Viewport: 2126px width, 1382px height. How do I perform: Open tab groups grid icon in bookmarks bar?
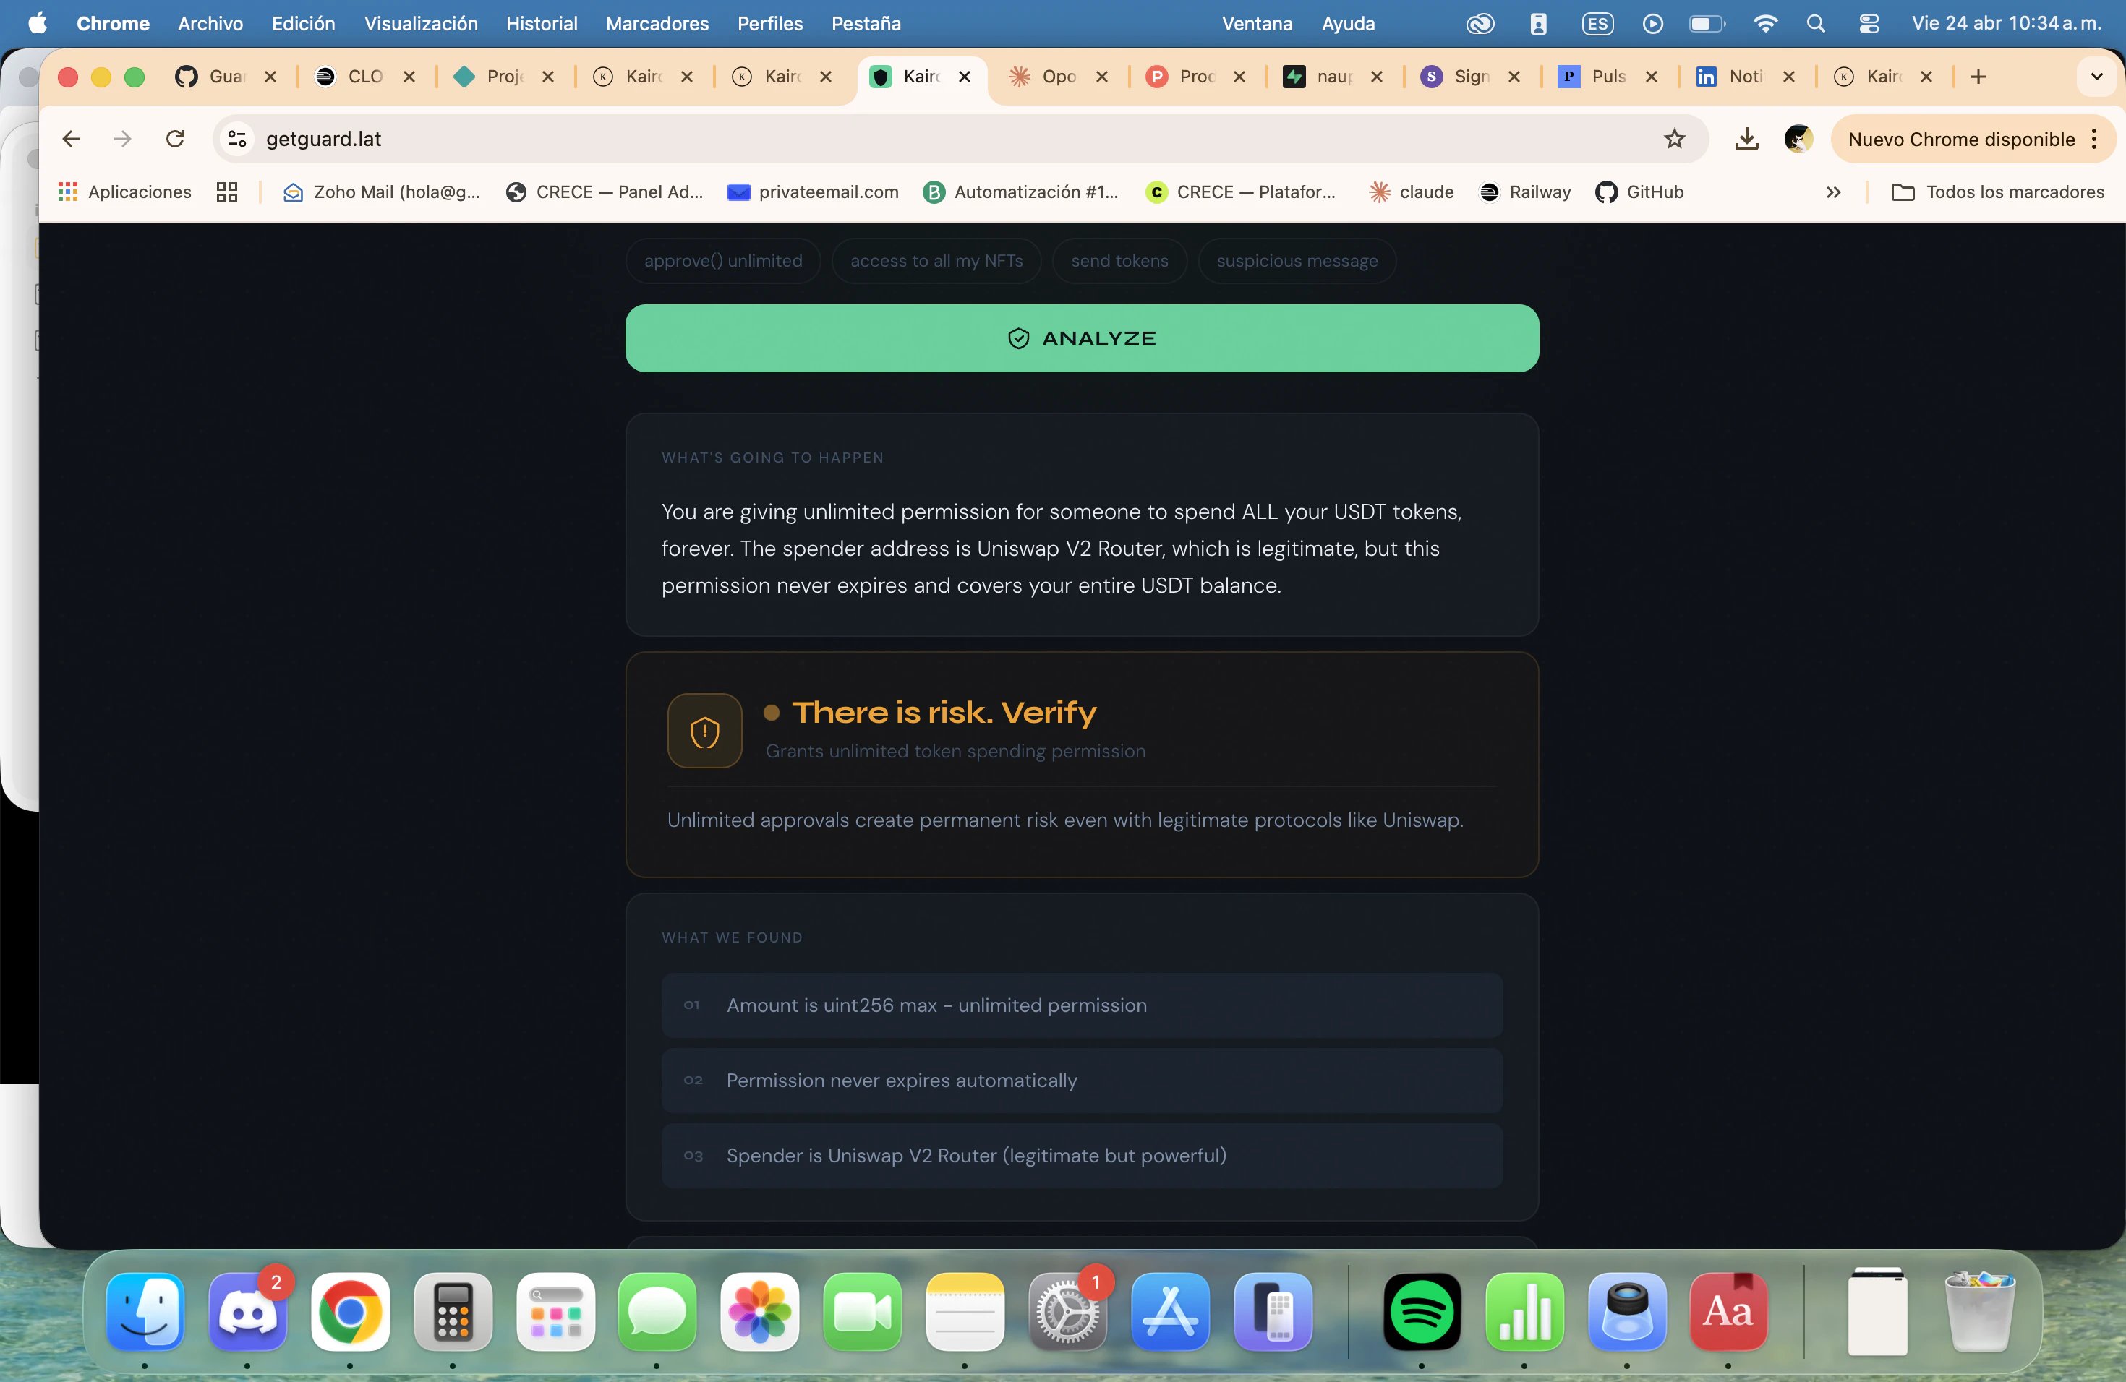[x=227, y=192]
